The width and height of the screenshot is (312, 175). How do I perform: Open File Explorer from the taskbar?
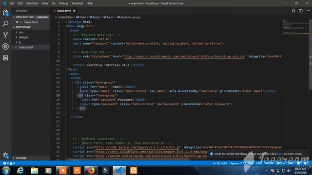(x=35, y=171)
